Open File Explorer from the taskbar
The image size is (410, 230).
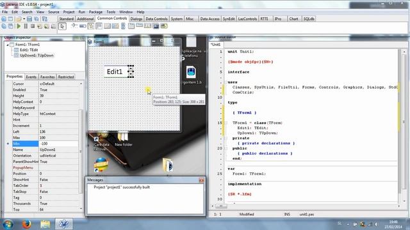[45, 224]
